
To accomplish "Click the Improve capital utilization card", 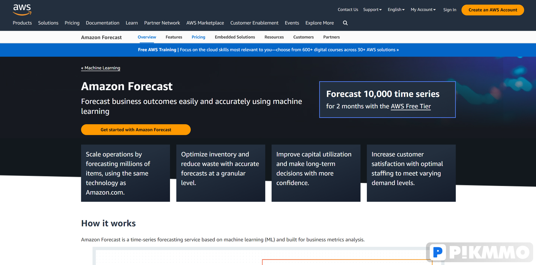I will pos(316,173).
